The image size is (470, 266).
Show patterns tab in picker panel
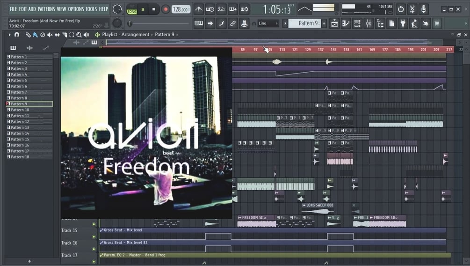pyautogui.click(x=13, y=48)
